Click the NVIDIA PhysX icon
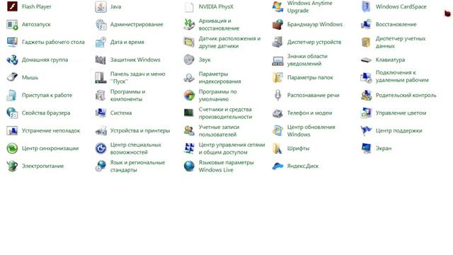This screenshot has width=453, height=255. click(189, 6)
